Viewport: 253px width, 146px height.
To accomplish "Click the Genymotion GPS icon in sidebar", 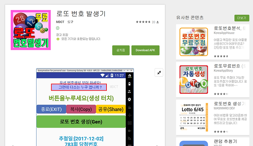I will click(x=129, y=92).
